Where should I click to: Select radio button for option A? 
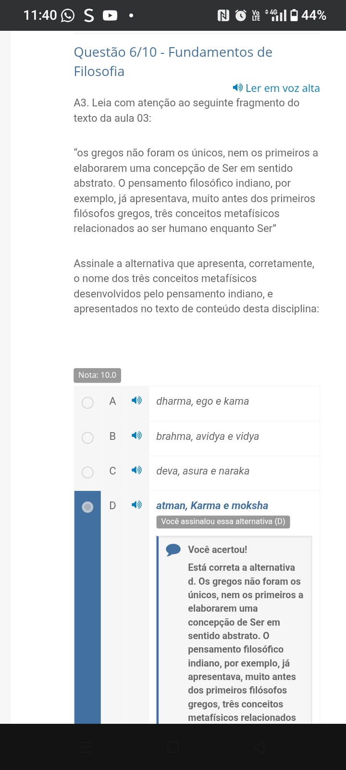pos(87,402)
